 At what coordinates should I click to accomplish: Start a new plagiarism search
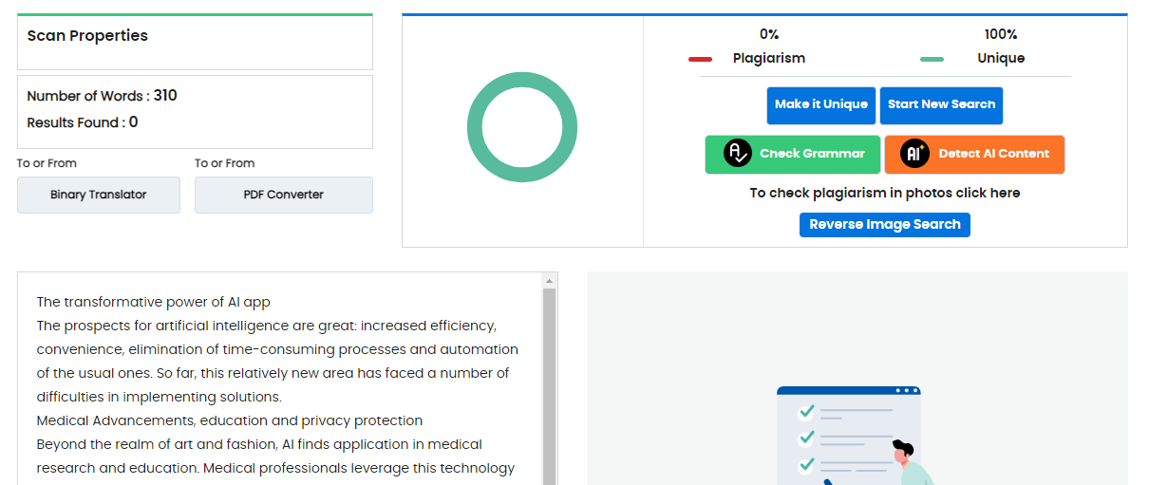click(x=941, y=105)
